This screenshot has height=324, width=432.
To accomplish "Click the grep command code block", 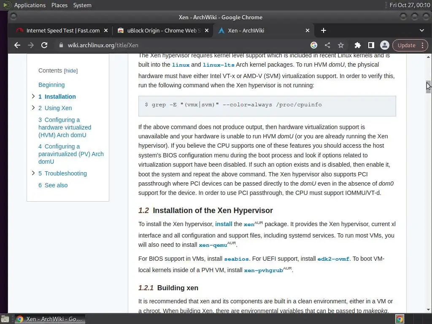I will point(267,106).
